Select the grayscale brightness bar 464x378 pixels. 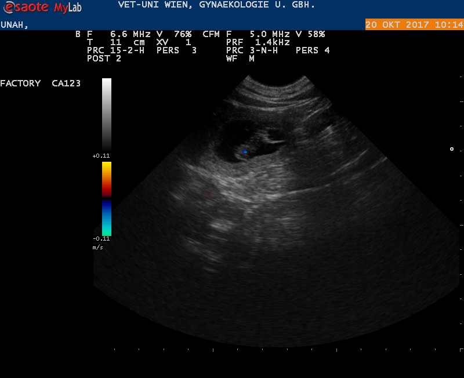click(107, 115)
